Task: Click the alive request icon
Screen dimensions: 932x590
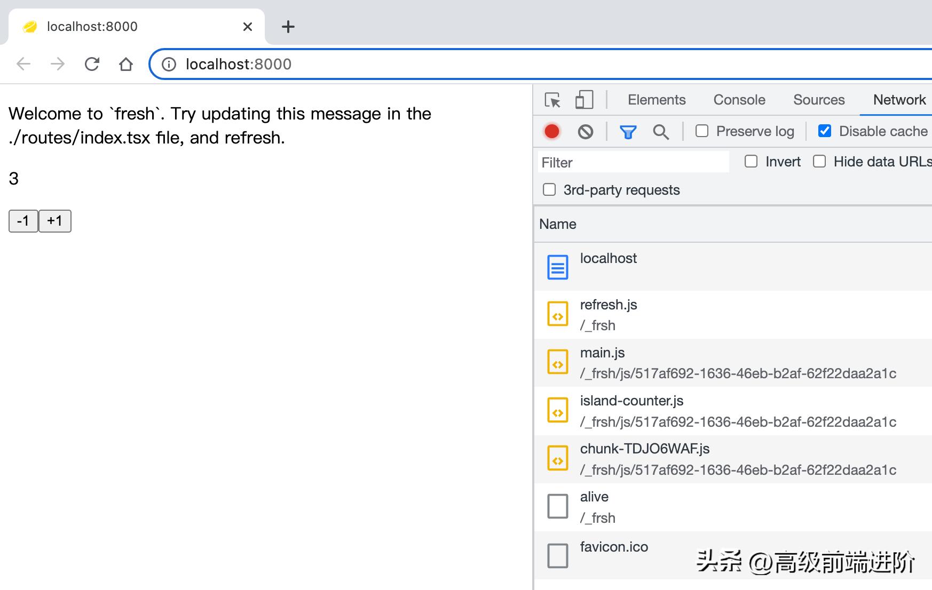Action: pos(558,506)
